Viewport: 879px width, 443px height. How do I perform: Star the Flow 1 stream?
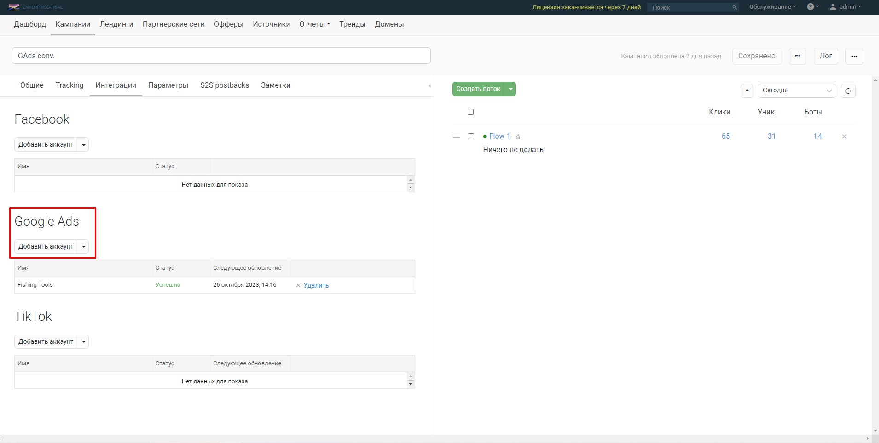tap(518, 136)
